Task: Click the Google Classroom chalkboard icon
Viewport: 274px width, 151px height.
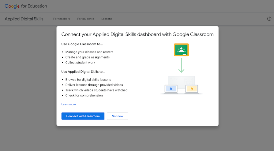Action: (181, 50)
